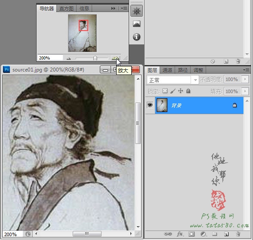Open the Histogram panel icon
The image size is (253, 240).
pos(136,24)
